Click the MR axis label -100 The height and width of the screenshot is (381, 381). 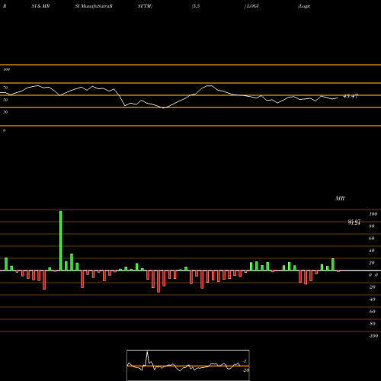373,336
